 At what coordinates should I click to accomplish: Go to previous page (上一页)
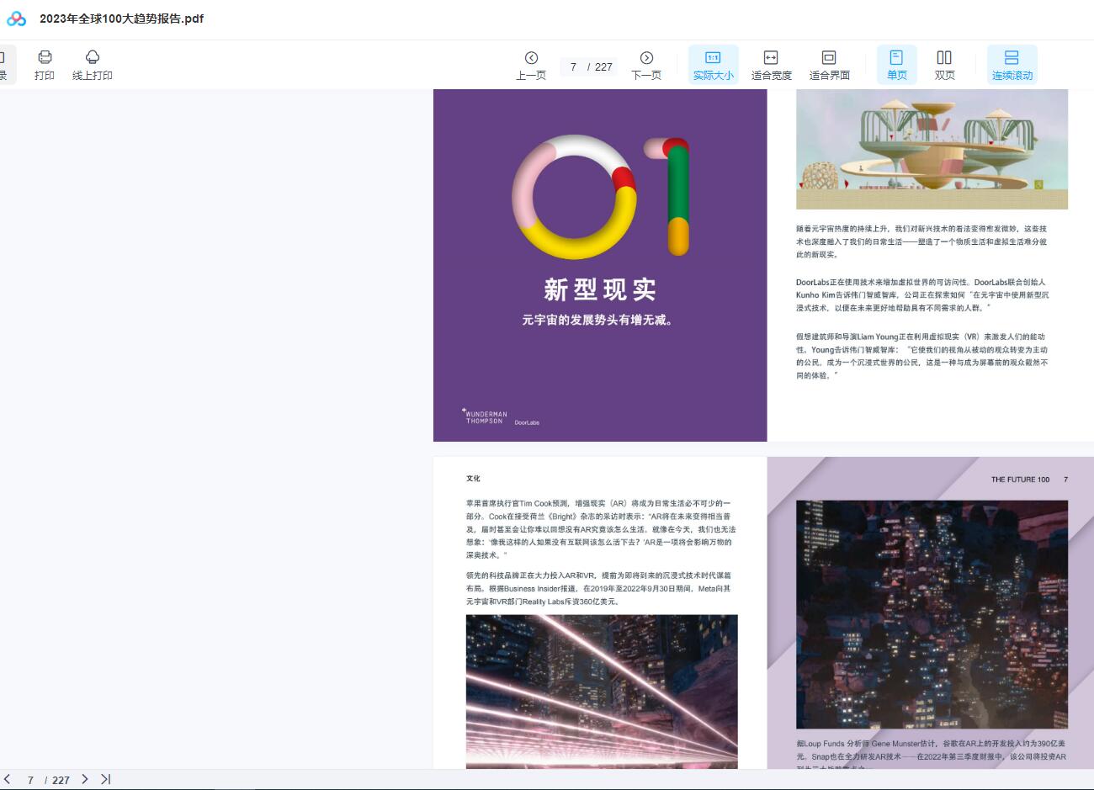coord(531,65)
